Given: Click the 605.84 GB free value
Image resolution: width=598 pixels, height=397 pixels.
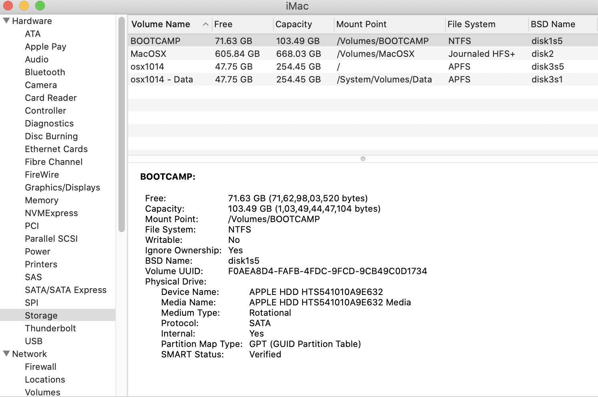Looking at the screenshot, I should tap(237, 54).
